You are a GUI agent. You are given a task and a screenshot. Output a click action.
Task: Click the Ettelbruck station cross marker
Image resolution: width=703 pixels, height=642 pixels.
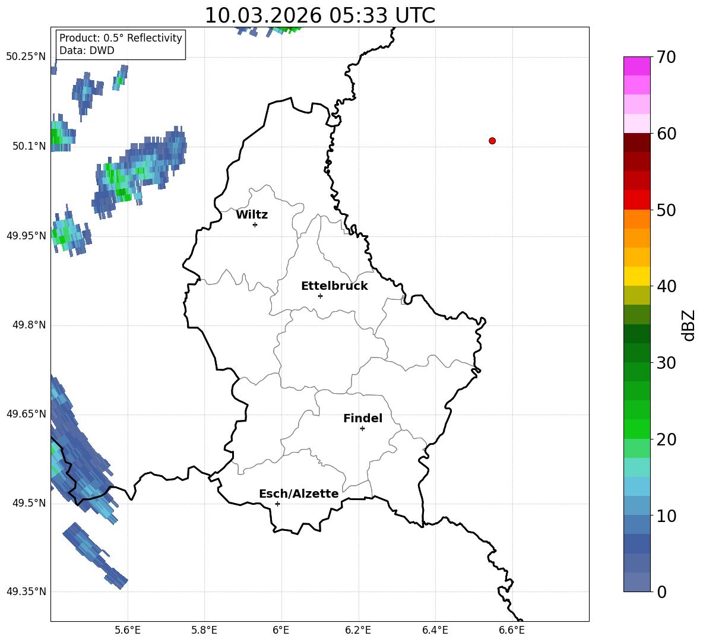point(320,296)
